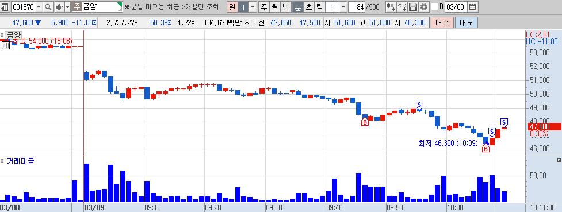Click the high price 51,800
The width and height of the screenshot is (562, 212).
point(380,22)
